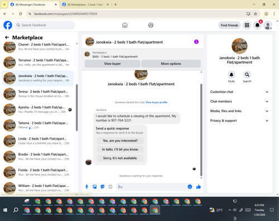The image size is (279, 221).
Task: Send a thumbs-up like
Action: point(199,186)
